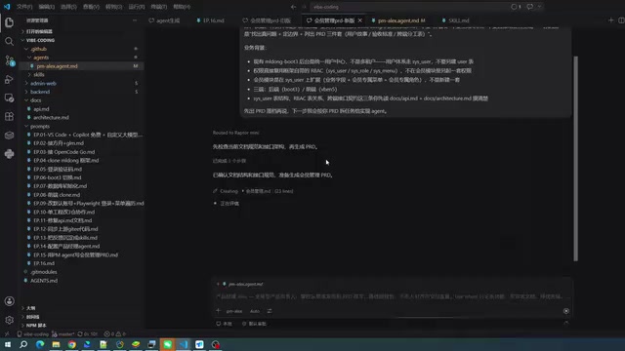Click the Copilot chat icon in title bar
This screenshot has width=625, height=351.
point(529,7)
